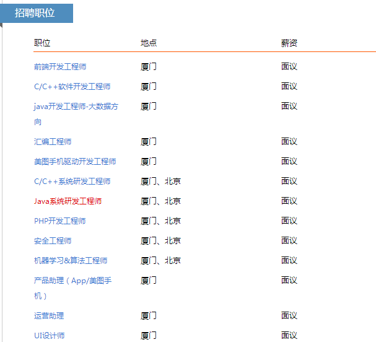
Task: Click the 薪资 column header
Action: [289, 43]
